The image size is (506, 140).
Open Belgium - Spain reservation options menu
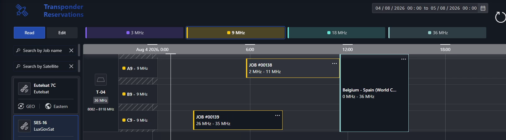click(x=404, y=59)
